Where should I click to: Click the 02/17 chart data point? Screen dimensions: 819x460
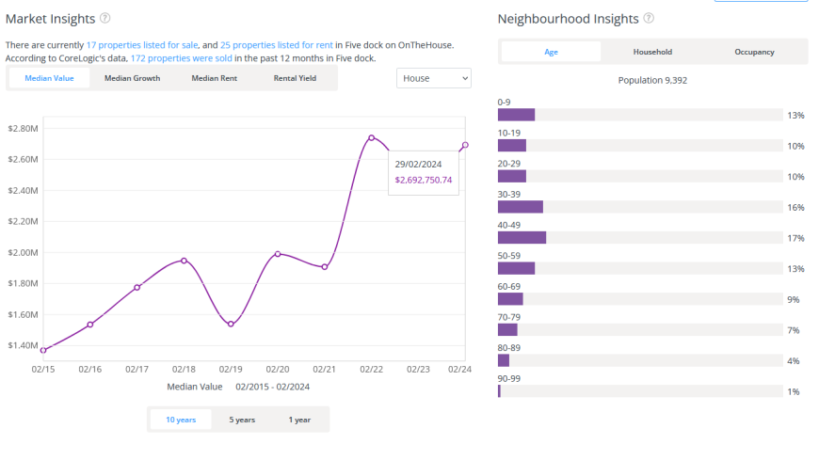click(x=136, y=288)
